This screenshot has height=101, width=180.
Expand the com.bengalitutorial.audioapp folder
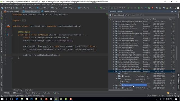pyautogui.click(x=114, y=62)
